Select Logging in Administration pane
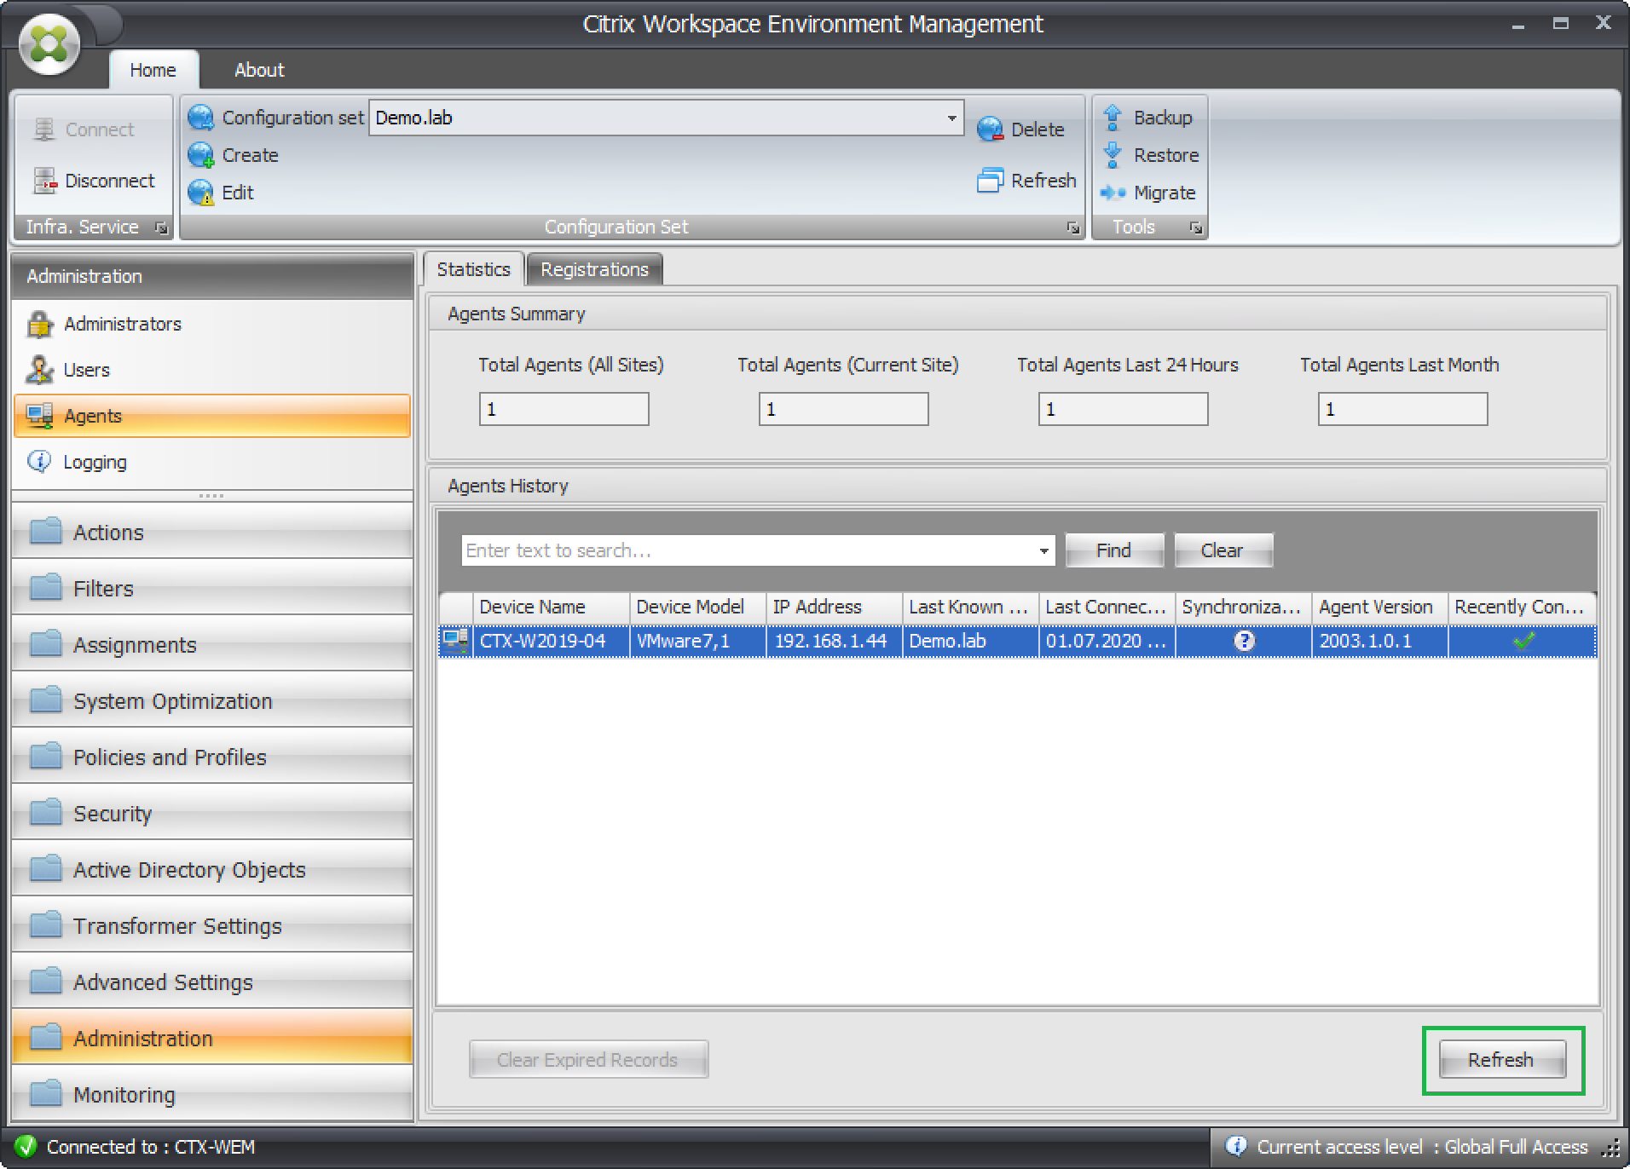 pos(95,462)
